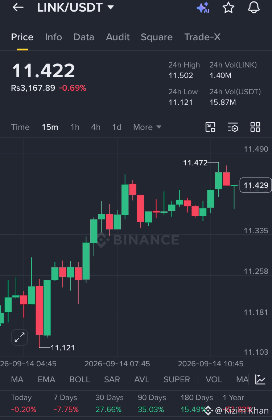Open price alert bell icon
The image size is (272, 420).
[254, 7]
